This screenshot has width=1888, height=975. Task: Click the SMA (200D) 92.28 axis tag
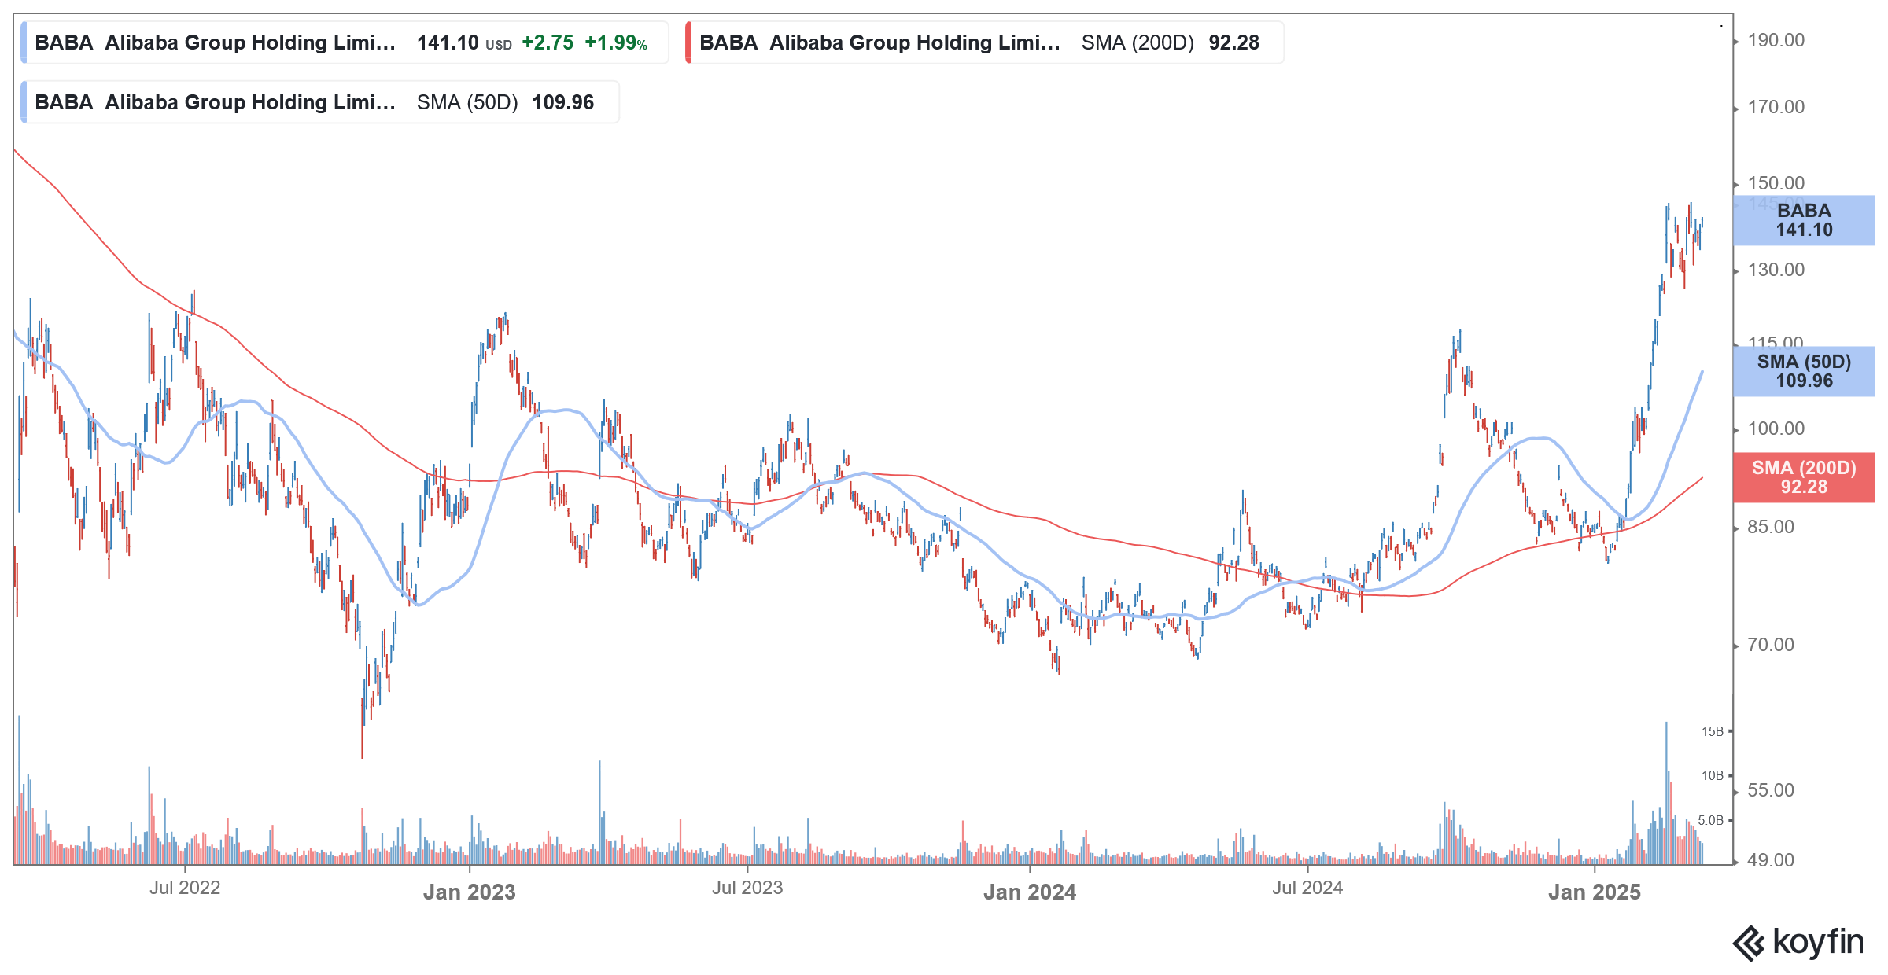pos(1804,477)
